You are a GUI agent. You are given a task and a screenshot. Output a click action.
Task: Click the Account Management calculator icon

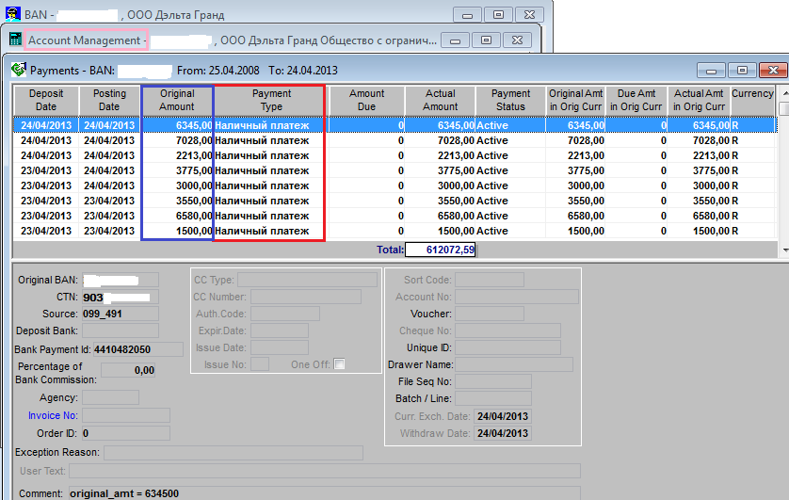(x=16, y=40)
